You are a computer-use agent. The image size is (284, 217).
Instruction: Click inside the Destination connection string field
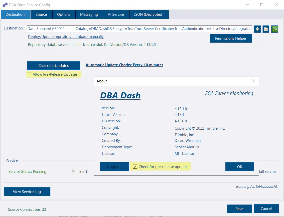tap(140, 29)
